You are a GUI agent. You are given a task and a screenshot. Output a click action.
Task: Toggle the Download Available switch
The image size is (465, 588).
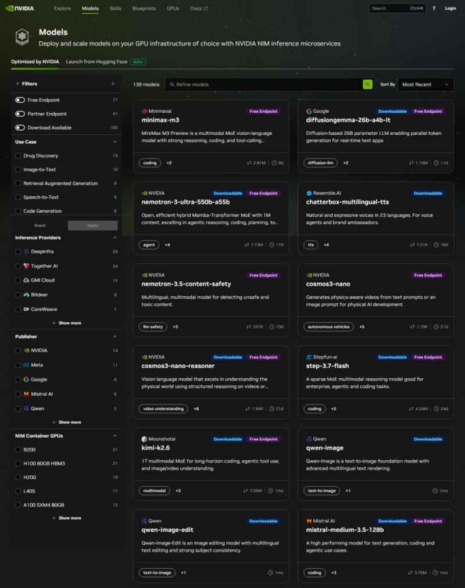pos(20,127)
